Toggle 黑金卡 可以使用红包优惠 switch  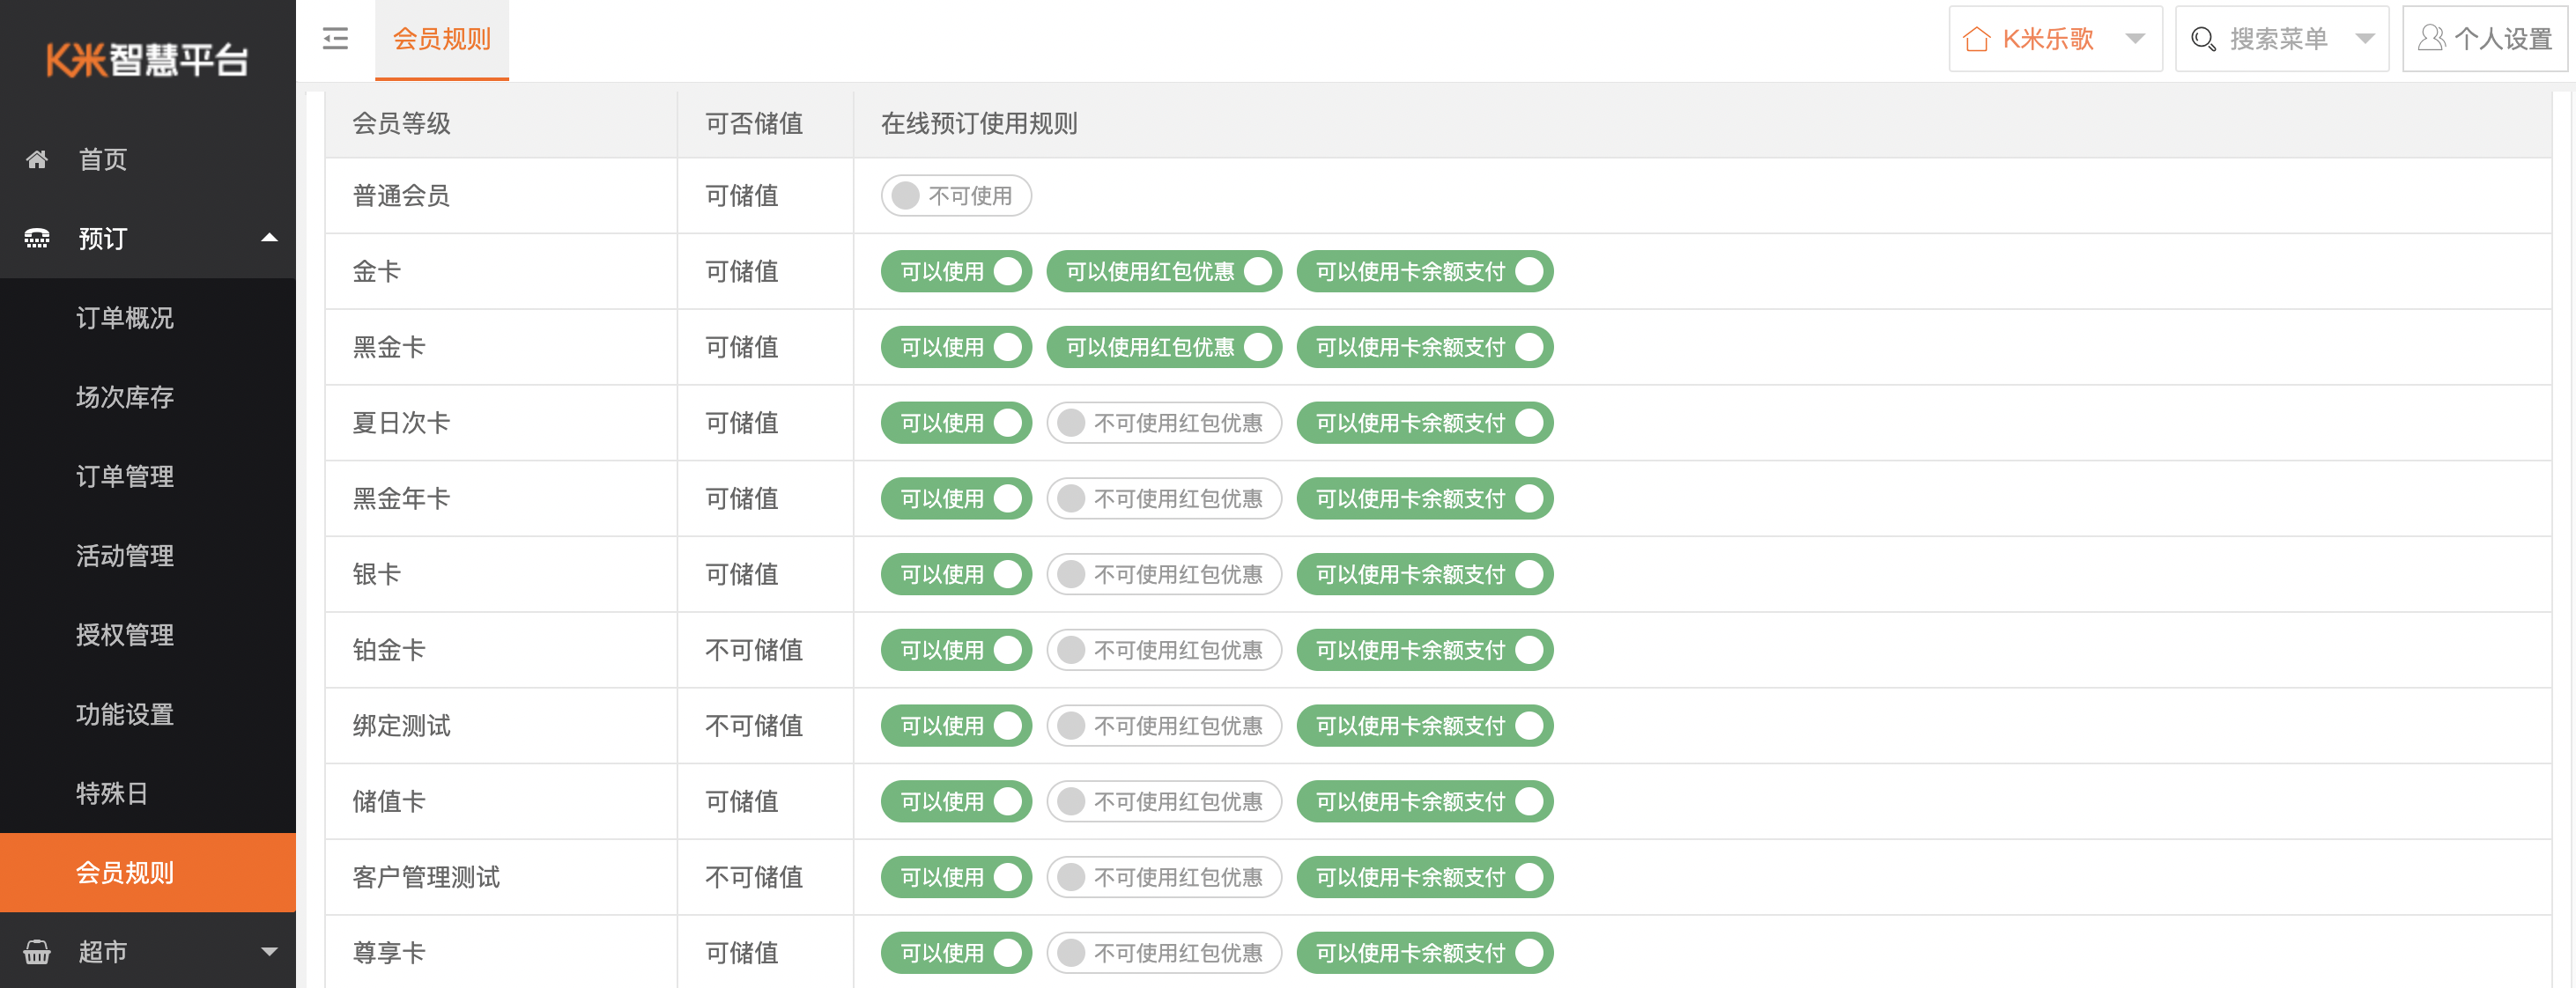coord(1164,347)
